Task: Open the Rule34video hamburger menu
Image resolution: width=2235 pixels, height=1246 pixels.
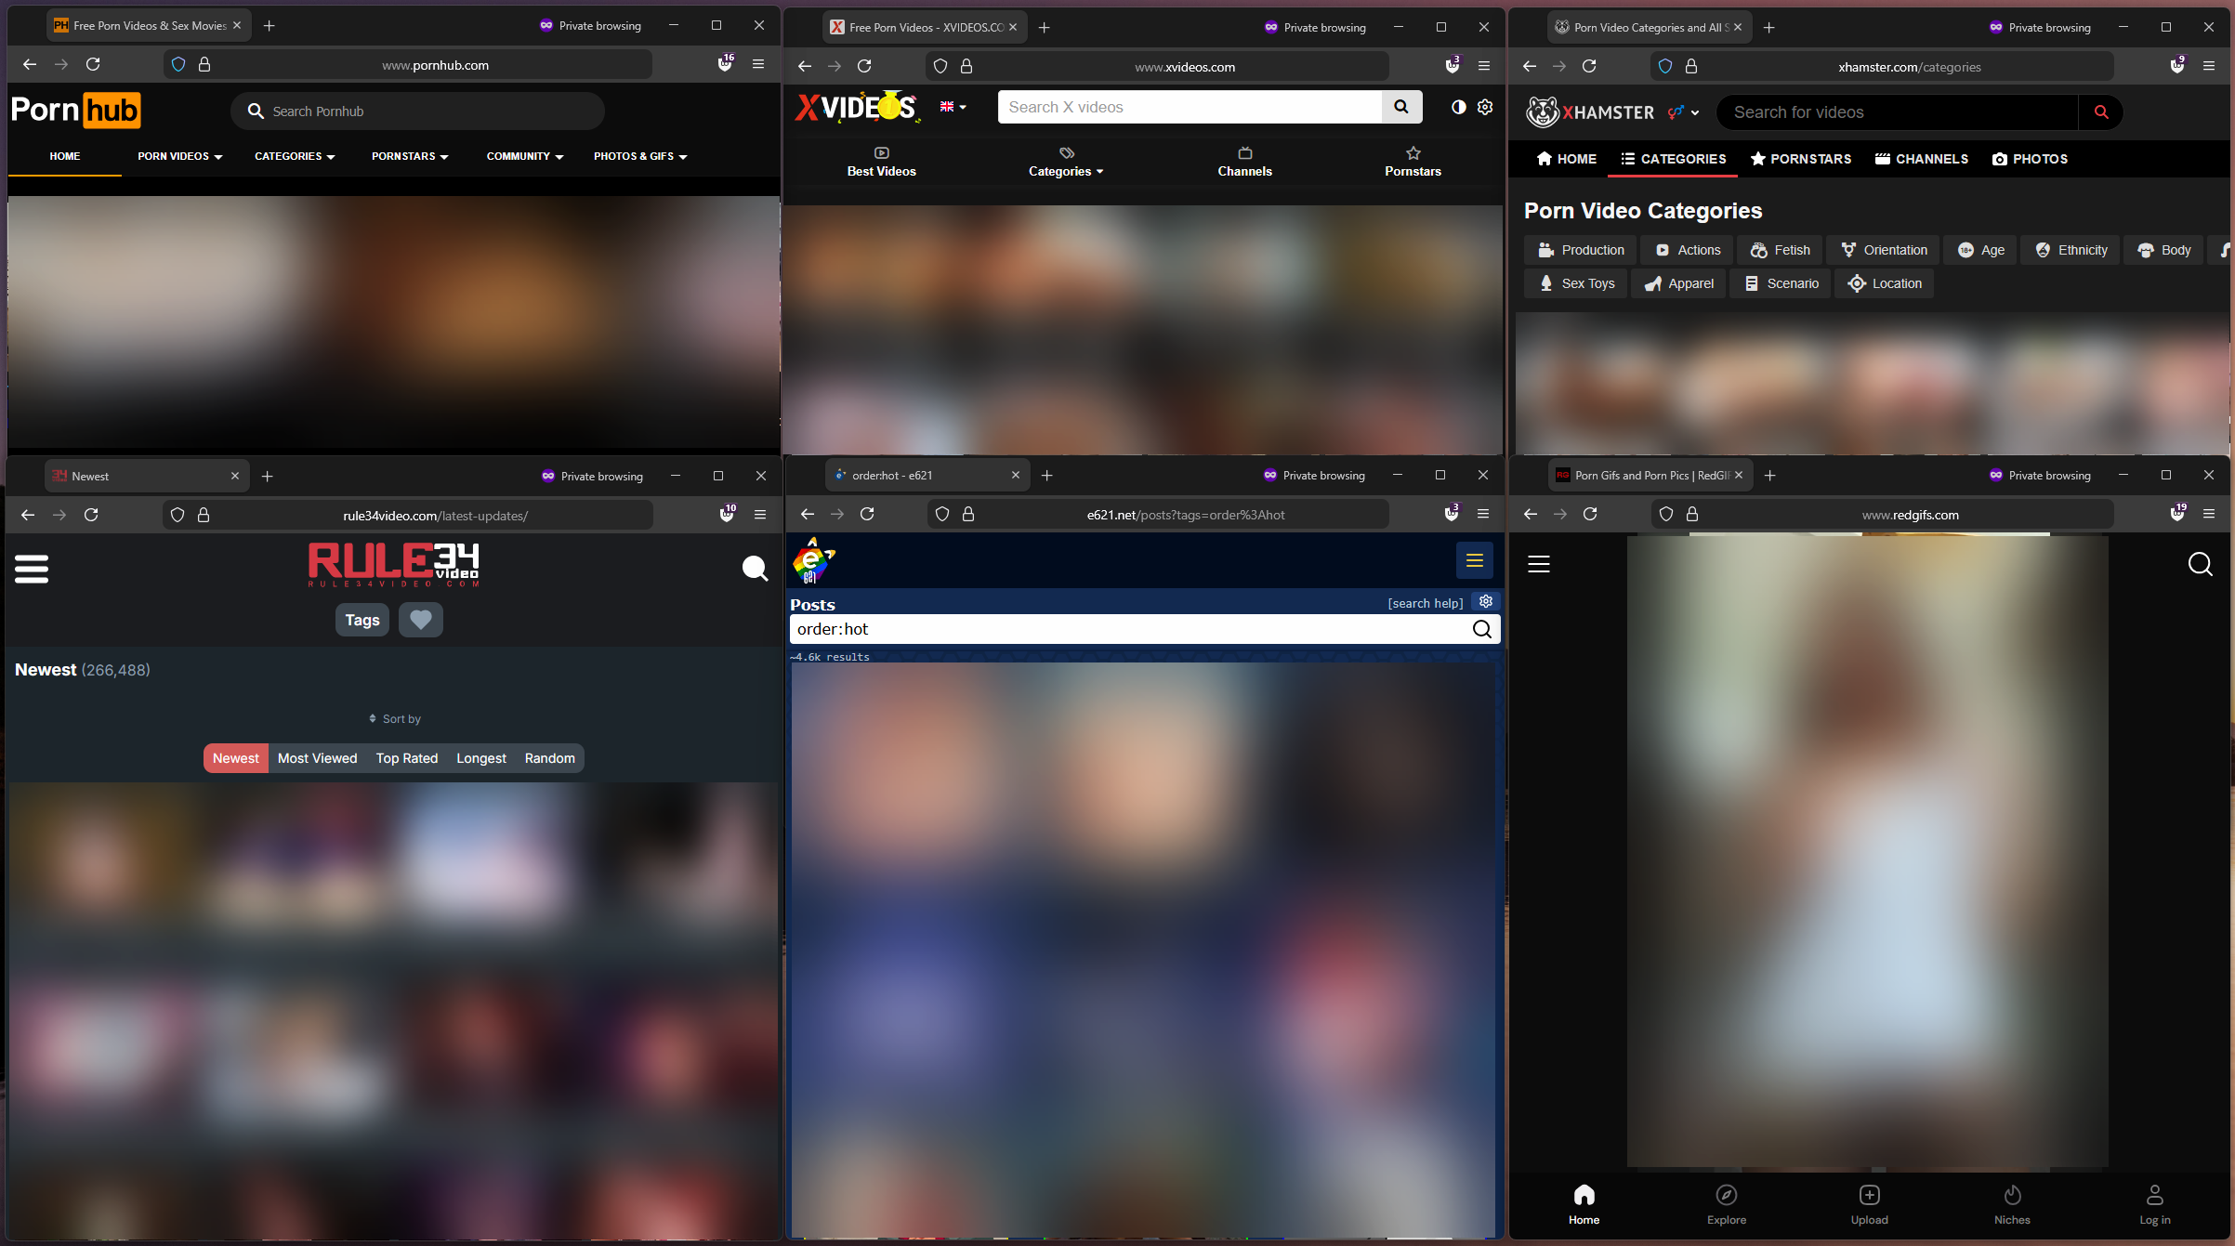Action: [x=32, y=569]
